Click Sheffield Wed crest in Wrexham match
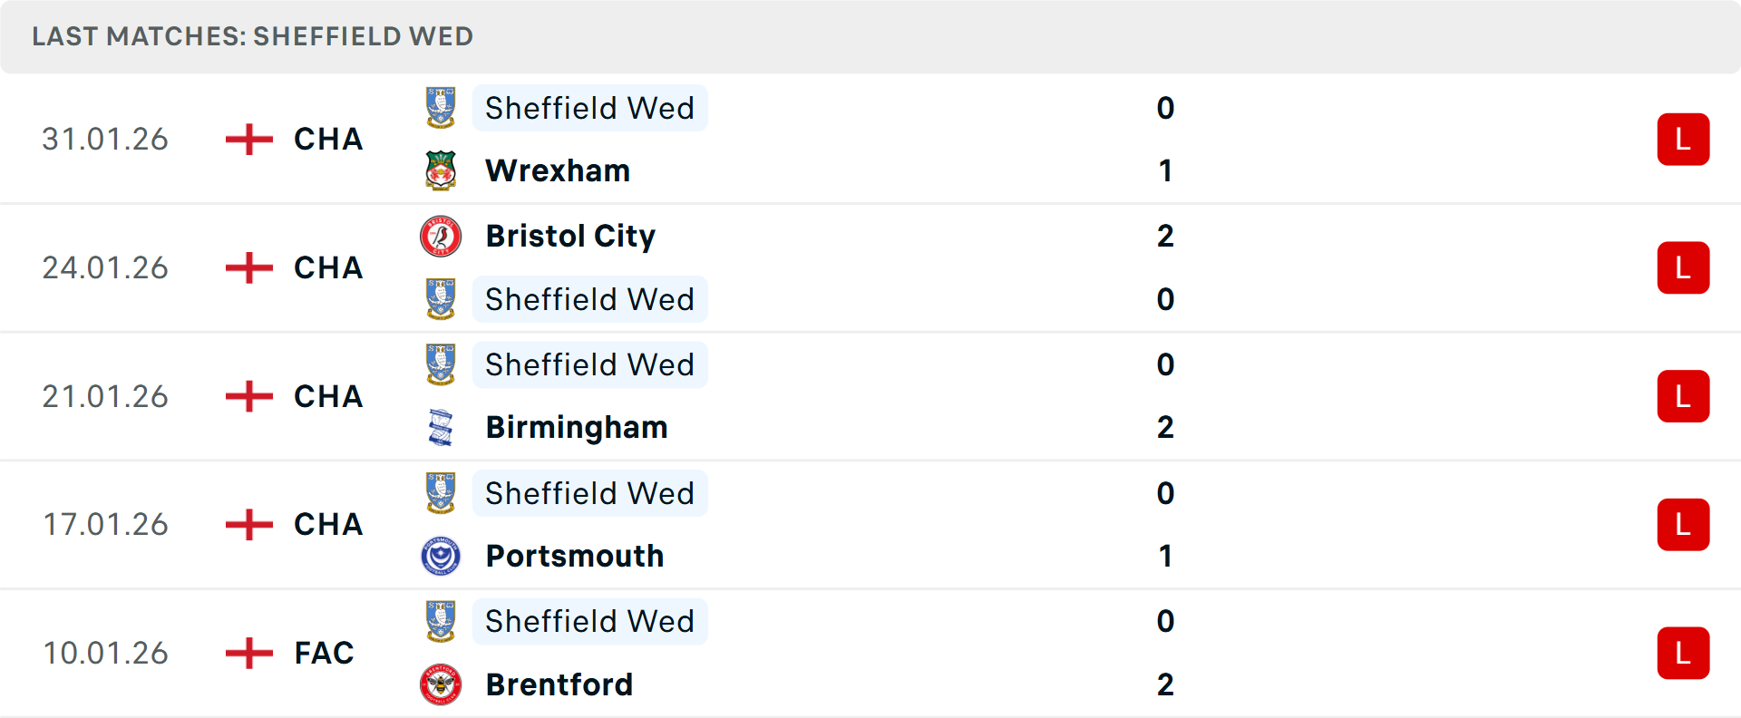Viewport: 1741px width, 718px height. 441,107
